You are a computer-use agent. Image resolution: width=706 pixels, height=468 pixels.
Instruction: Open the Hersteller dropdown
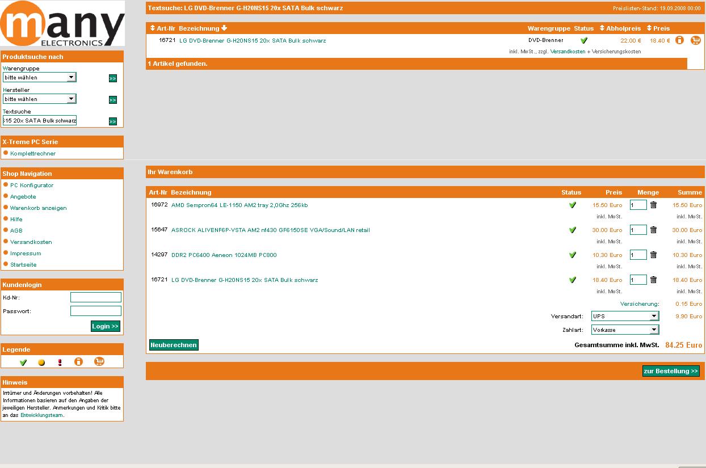pyautogui.click(x=39, y=99)
